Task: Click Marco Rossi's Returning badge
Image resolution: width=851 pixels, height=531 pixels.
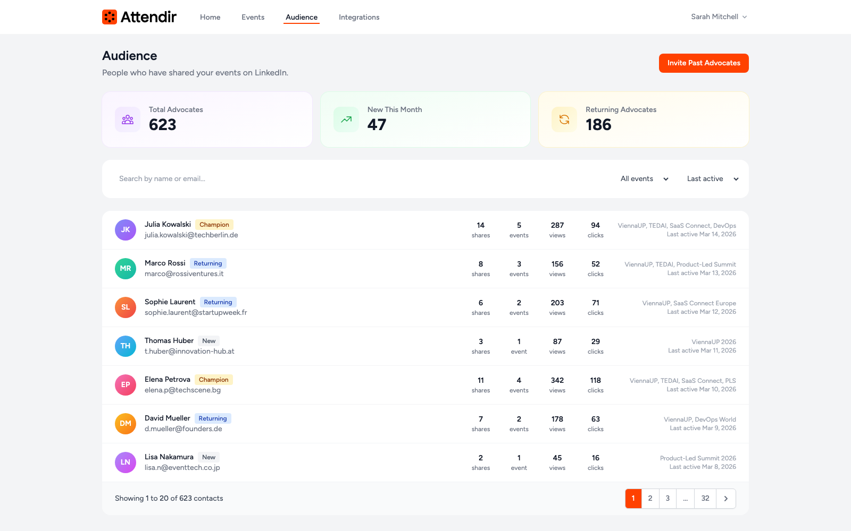Action: [208, 263]
